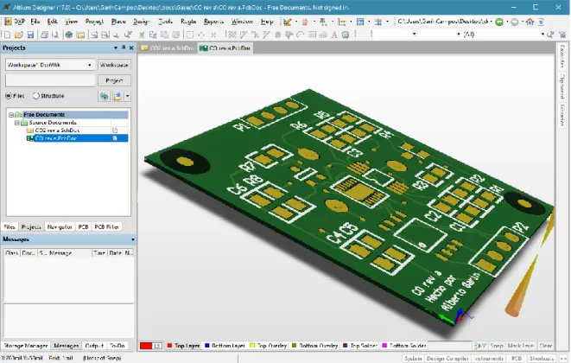Open the Projects panel options dropdown arrow
This screenshot has width=571, height=363.
[116, 48]
